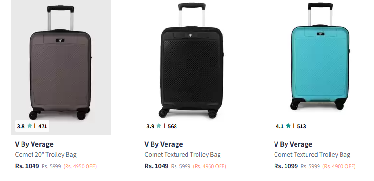Image resolution: width=374 pixels, height=181 pixels.
Task: Select the Comet 20" Trolley Bag title
Action: (x=46, y=155)
